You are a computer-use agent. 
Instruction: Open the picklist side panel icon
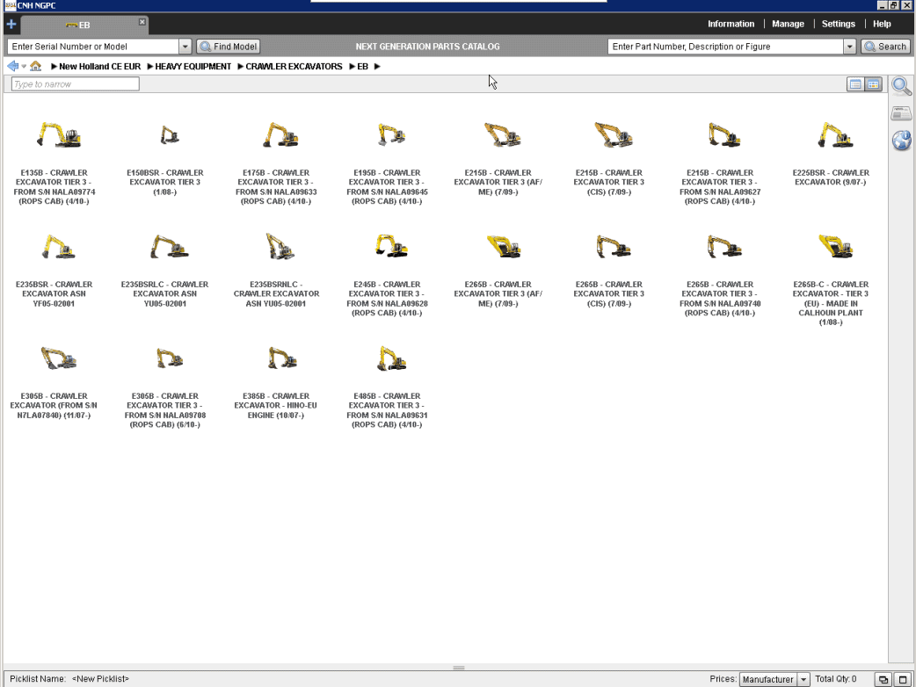tap(901, 113)
